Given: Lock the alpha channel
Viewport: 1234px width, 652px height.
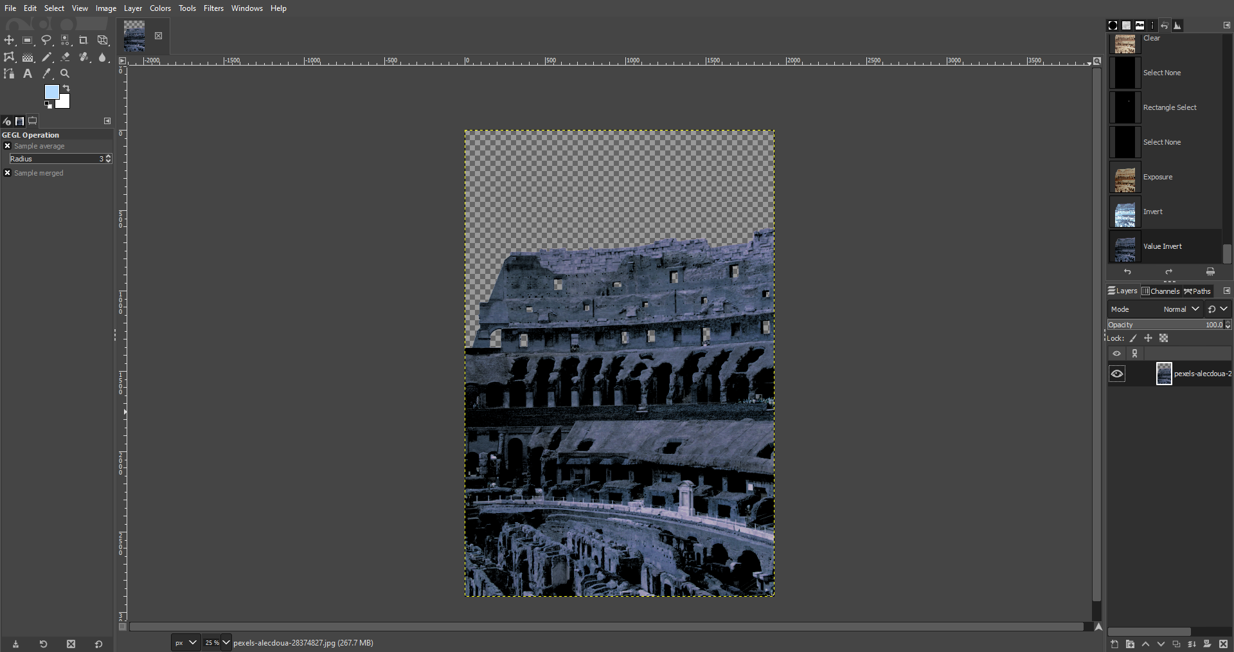Looking at the screenshot, I should tap(1163, 338).
